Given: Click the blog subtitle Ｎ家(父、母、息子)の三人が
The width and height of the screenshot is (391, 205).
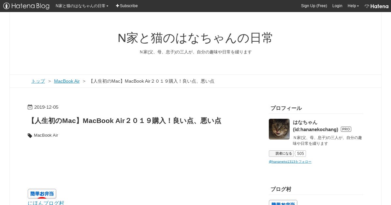Looking at the screenshot, I should 195,52.
